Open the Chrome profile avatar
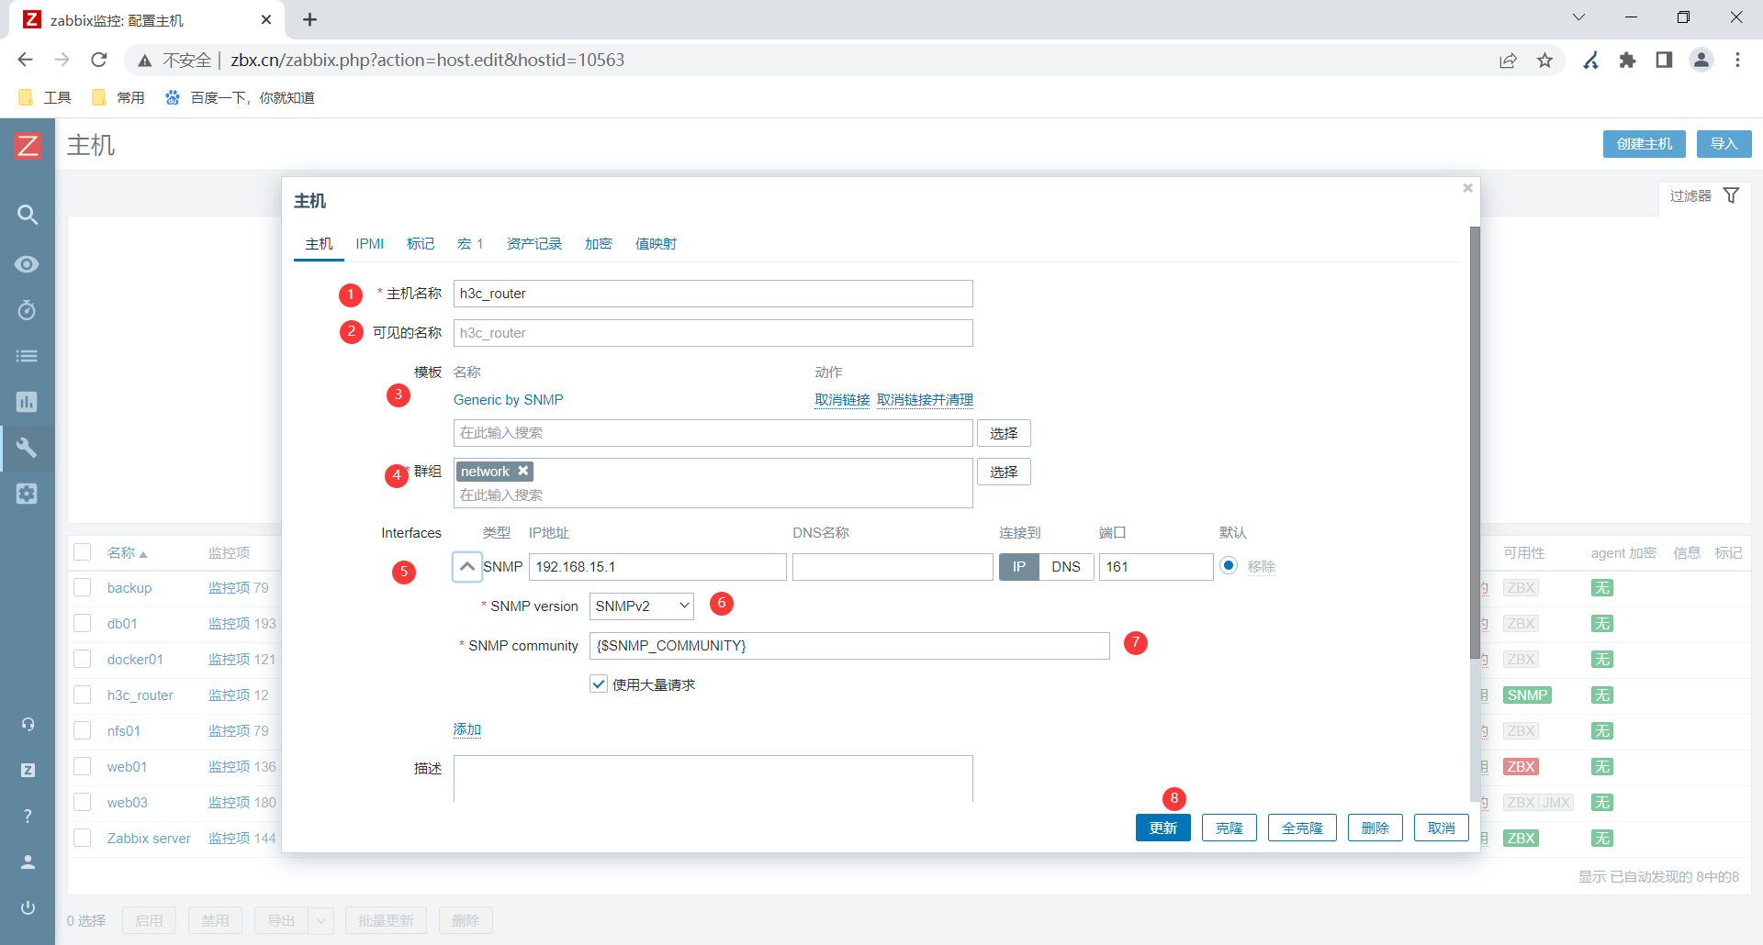Screen dimensions: 1763x945 1701,61
